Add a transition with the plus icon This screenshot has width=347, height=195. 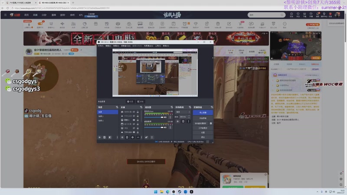click(178, 121)
